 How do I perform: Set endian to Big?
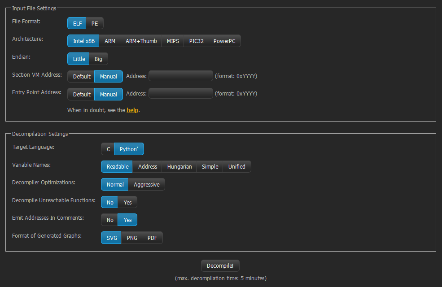(x=98, y=59)
